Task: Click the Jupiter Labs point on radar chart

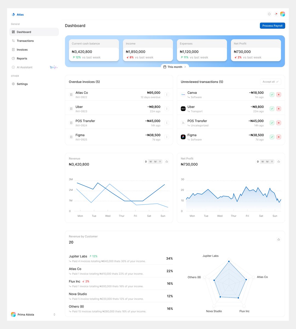Action: coord(229,262)
